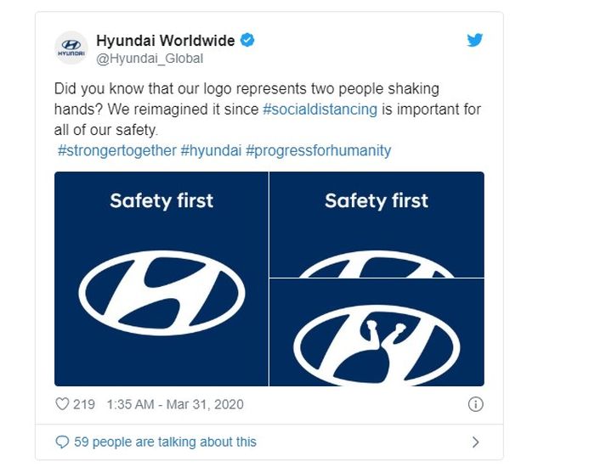The height and width of the screenshot is (467, 595).
Task: View the left original Hyundai logo image
Action: [x=161, y=279]
